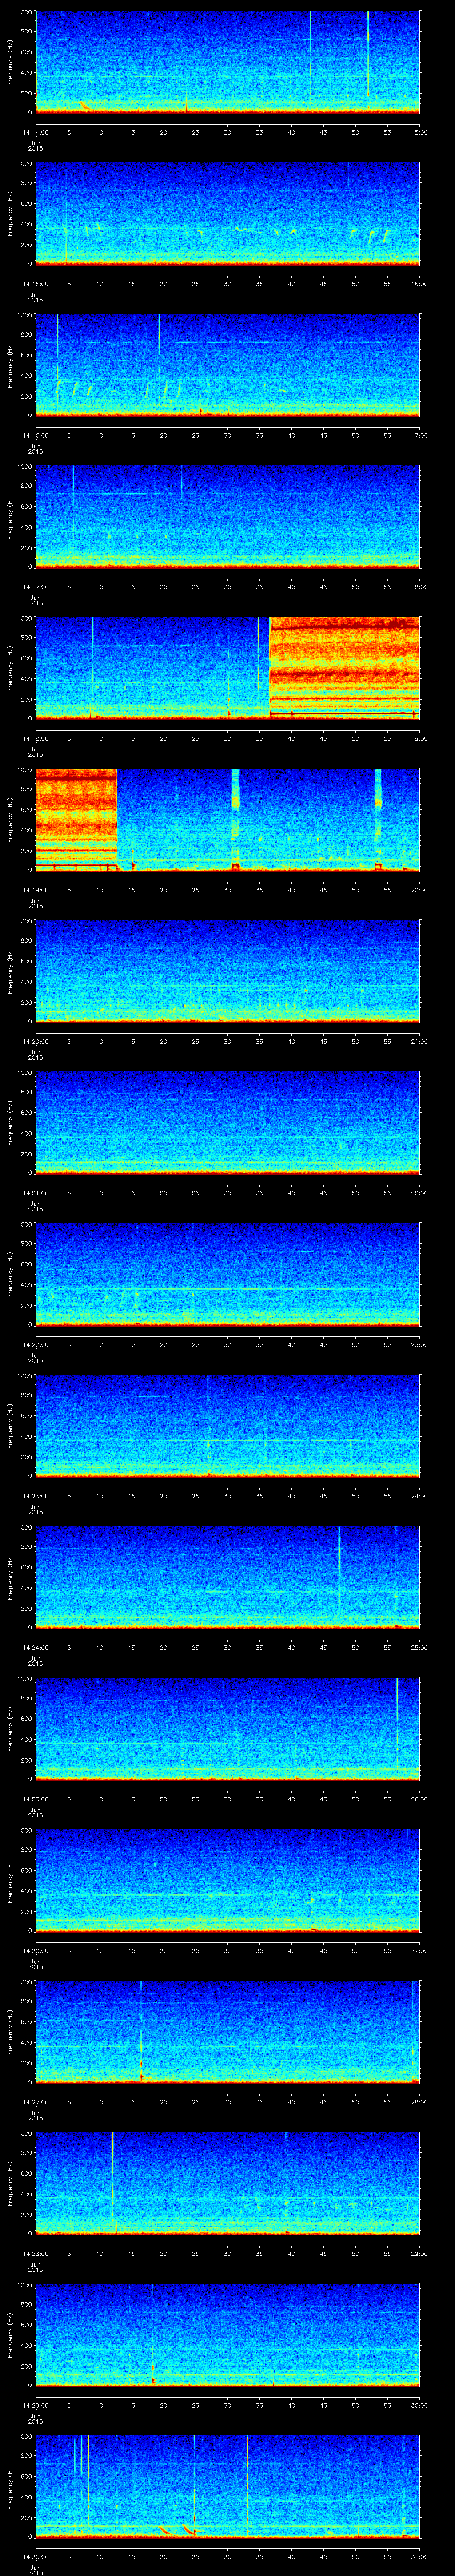Click the '14:14:00' time axis label
Image resolution: width=455 pixels, height=2576 pixels.
coord(35,132)
